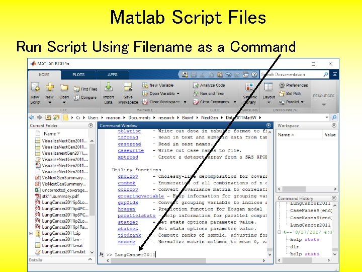Expand the Clear Workspace dropdown arrow
Screen dimensions: 362x272
[x=185, y=102]
